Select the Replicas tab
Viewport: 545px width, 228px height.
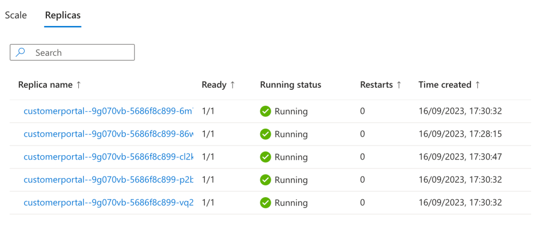63,15
